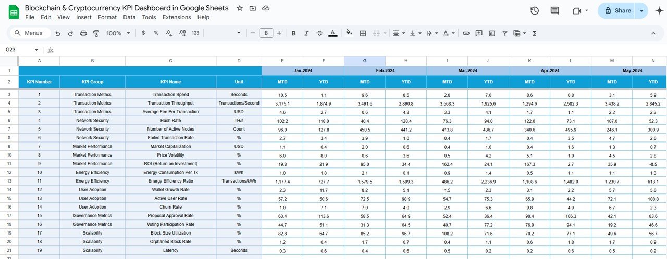
Task: Open the comments panel icon
Action: 554,11
